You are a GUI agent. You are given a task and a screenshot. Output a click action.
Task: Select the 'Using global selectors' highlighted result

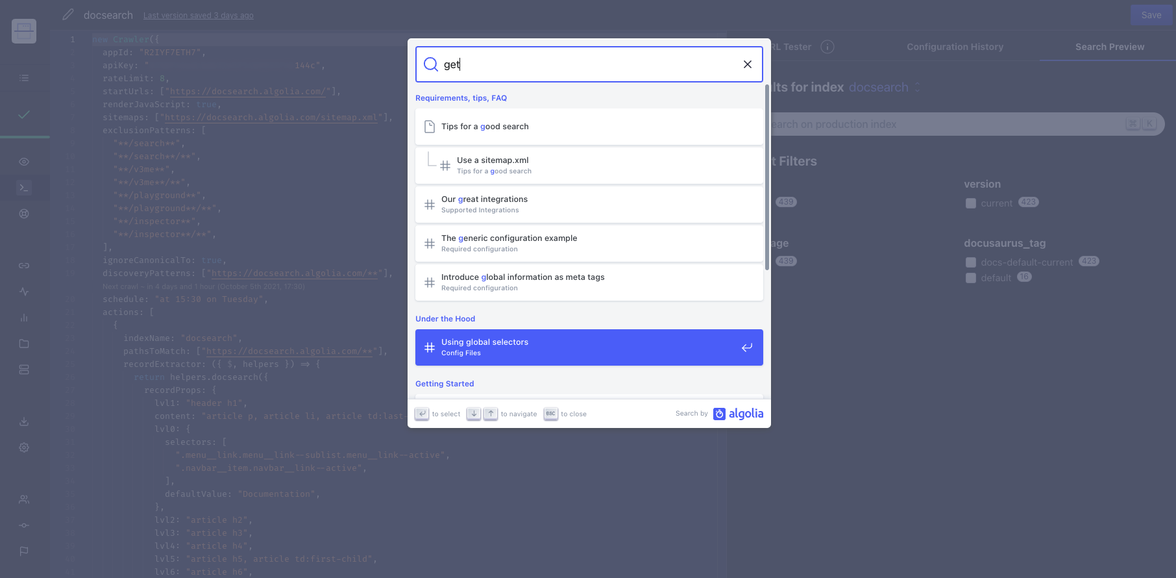tap(589, 347)
